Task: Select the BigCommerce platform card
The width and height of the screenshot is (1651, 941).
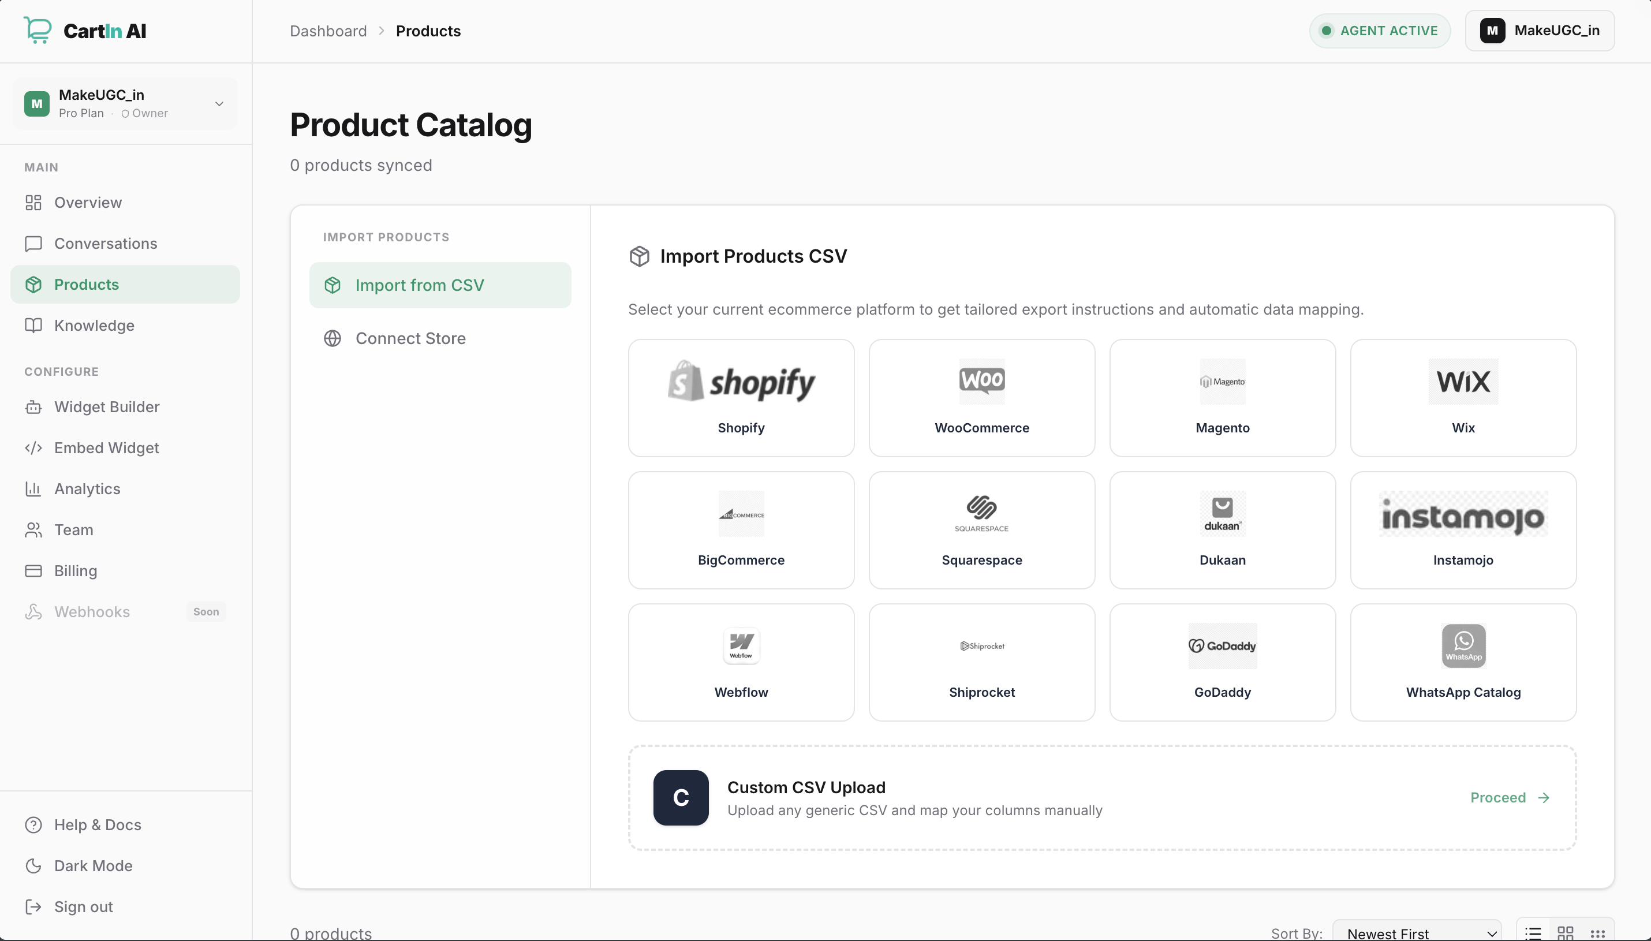Action: pyautogui.click(x=741, y=531)
